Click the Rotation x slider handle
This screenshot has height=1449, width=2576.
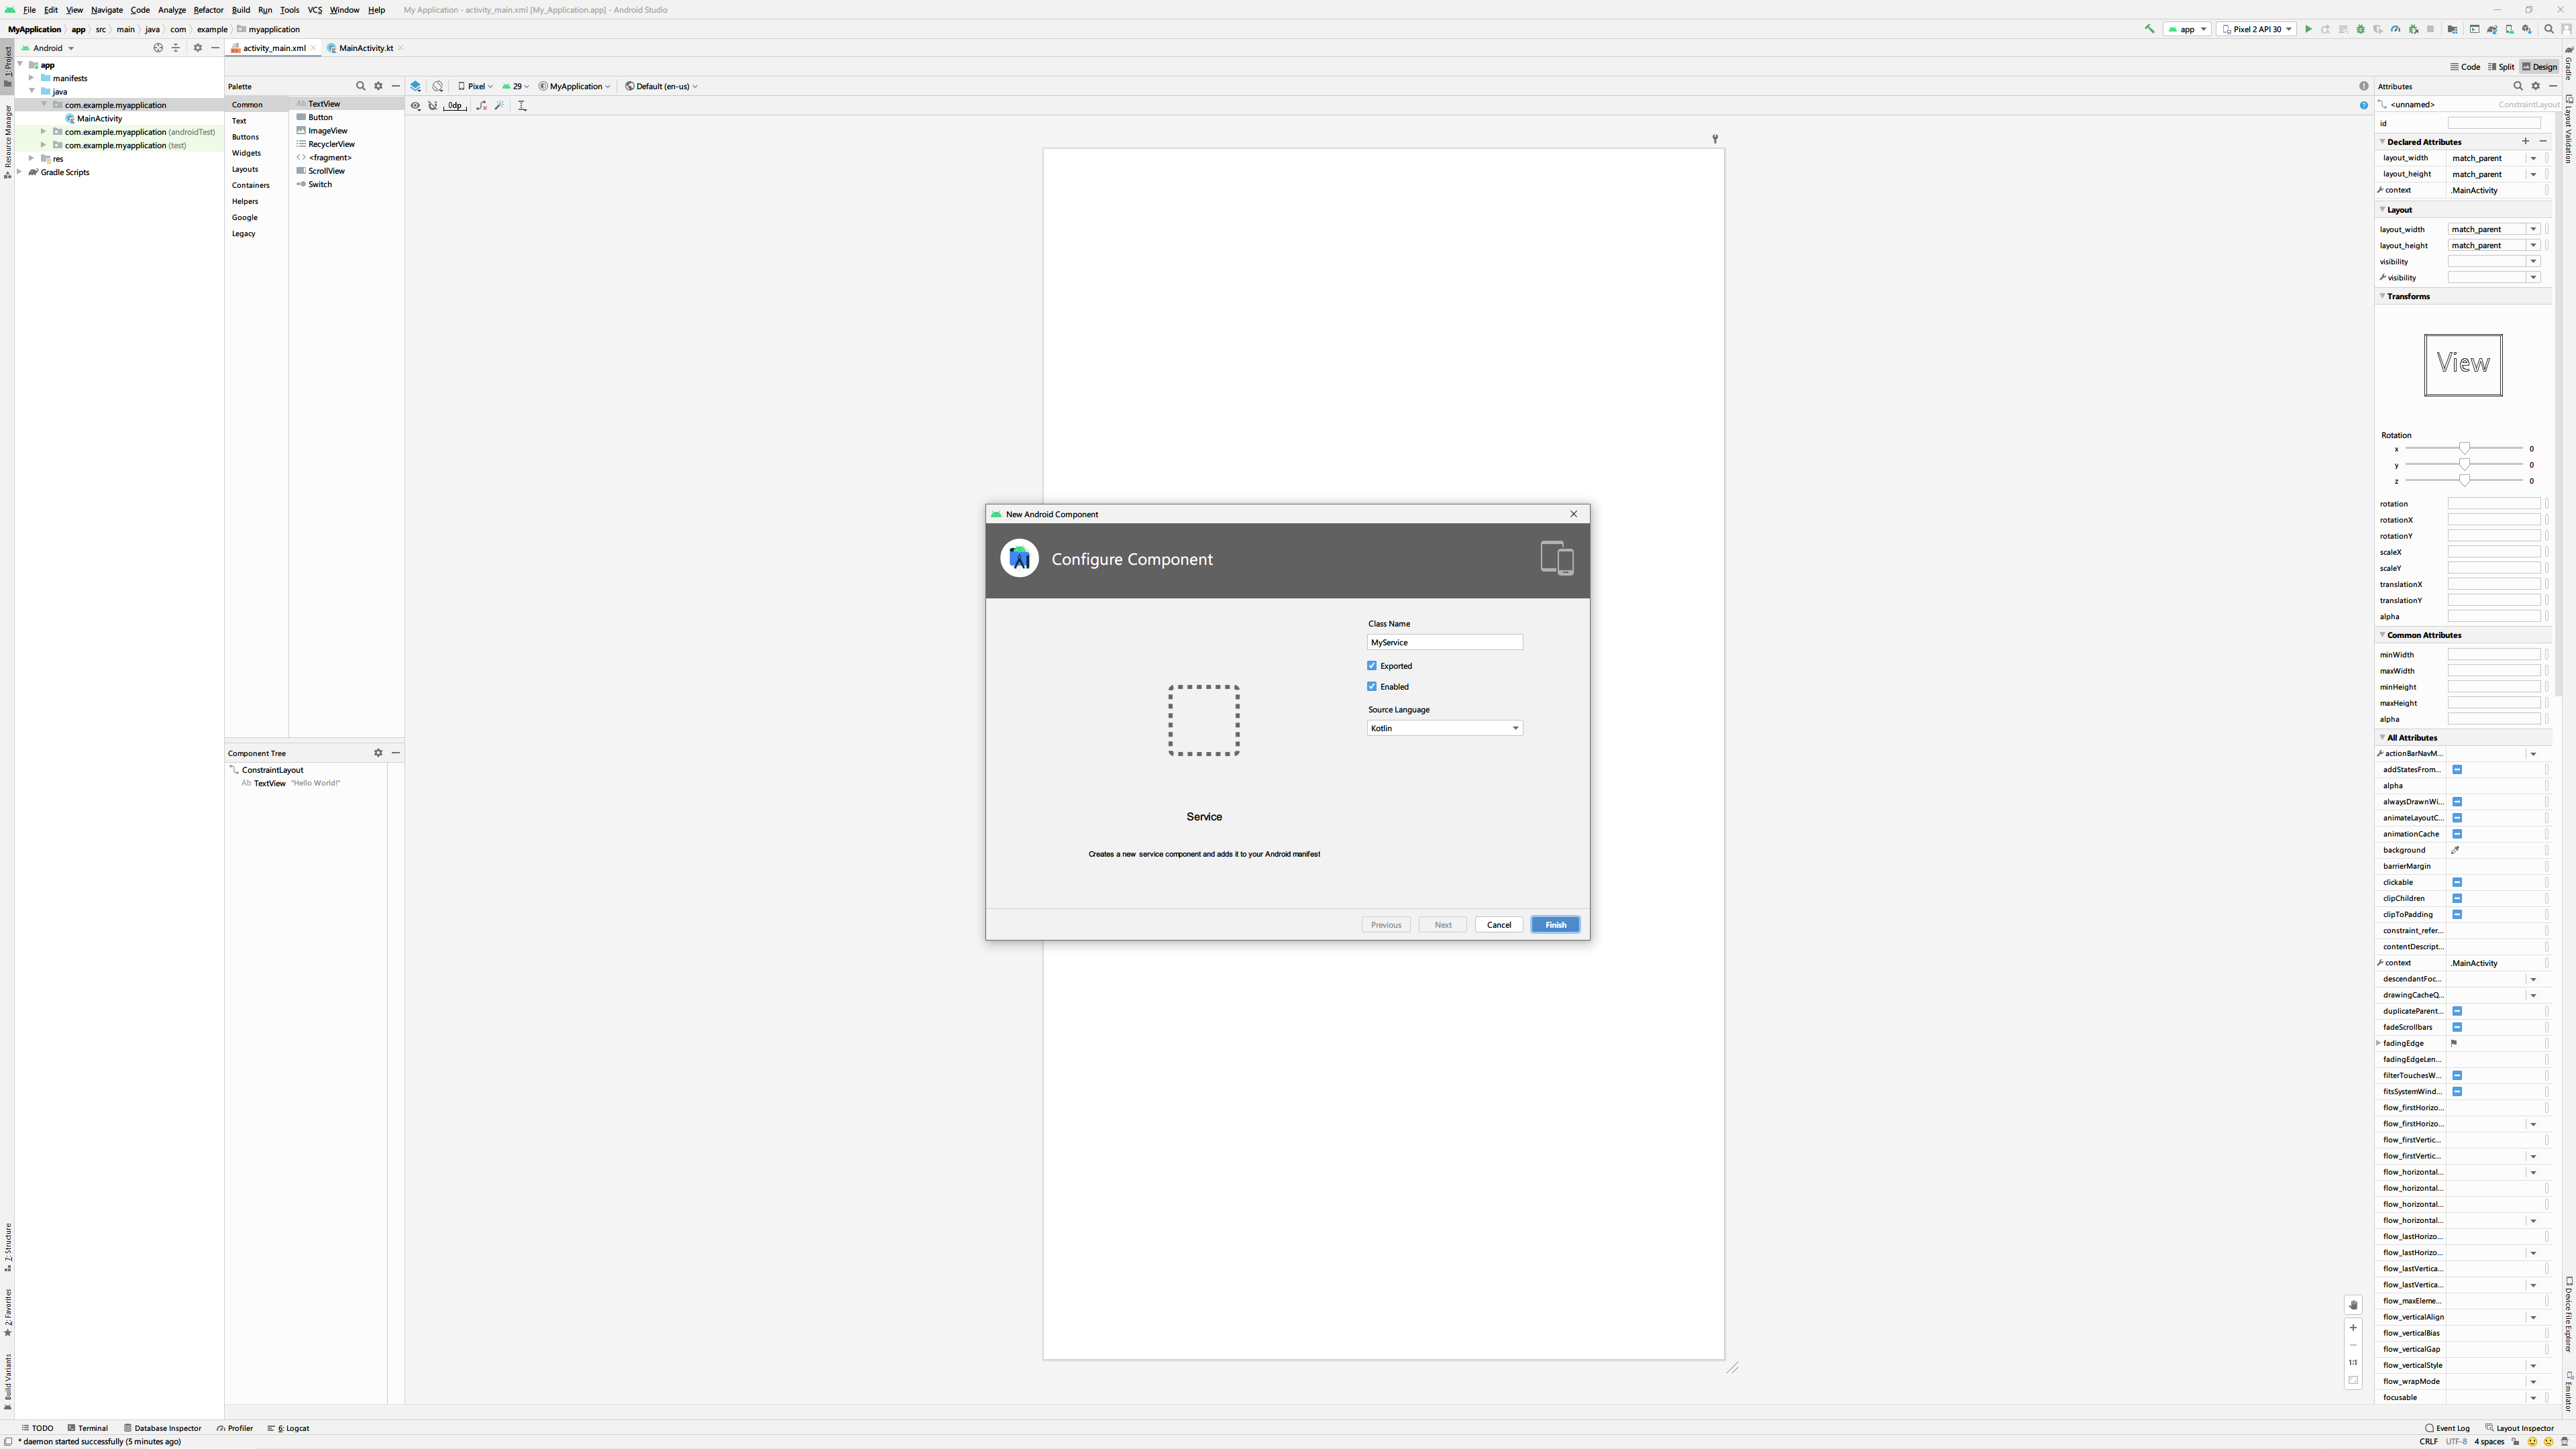coord(2464,449)
